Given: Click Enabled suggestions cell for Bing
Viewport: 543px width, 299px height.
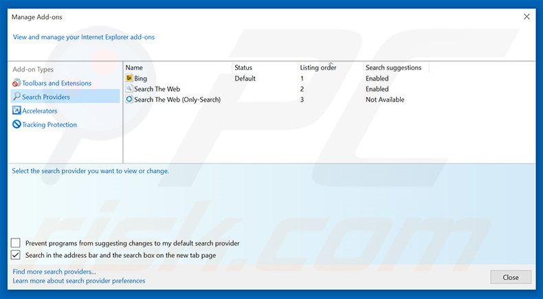Looking at the screenshot, I should point(377,78).
